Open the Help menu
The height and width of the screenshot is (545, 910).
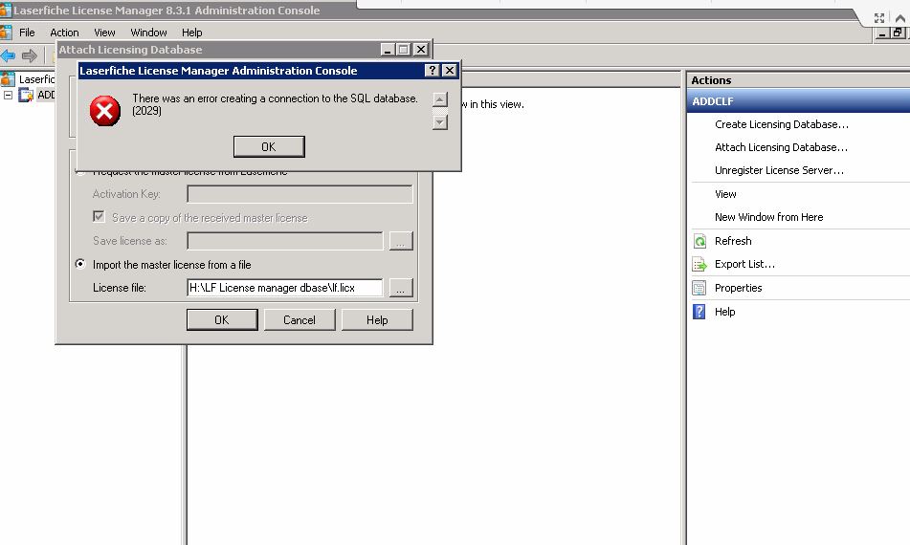tap(191, 33)
